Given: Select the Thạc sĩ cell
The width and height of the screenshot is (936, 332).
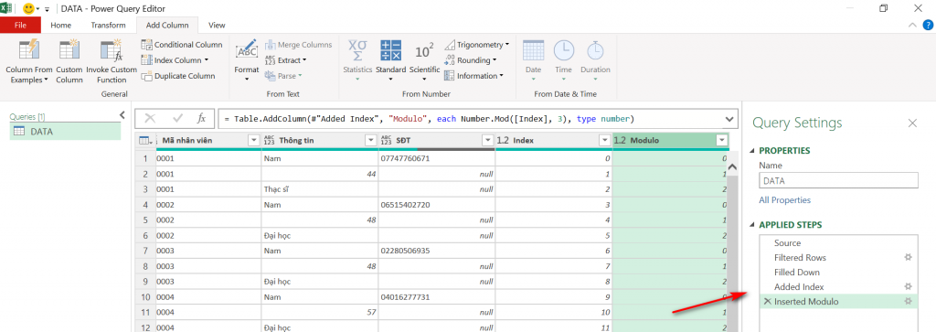Looking at the screenshot, I should 319,188.
